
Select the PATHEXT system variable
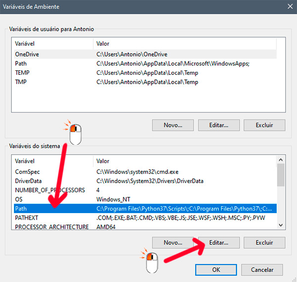click(145, 218)
